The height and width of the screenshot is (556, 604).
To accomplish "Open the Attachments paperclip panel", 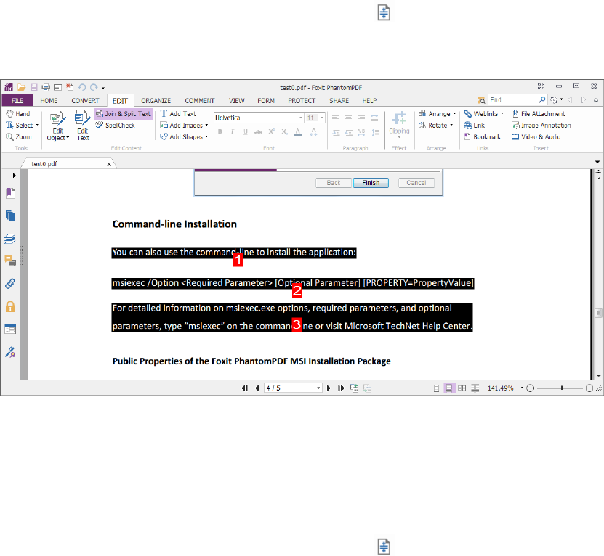I will pyautogui.click(x=10, y=284).
